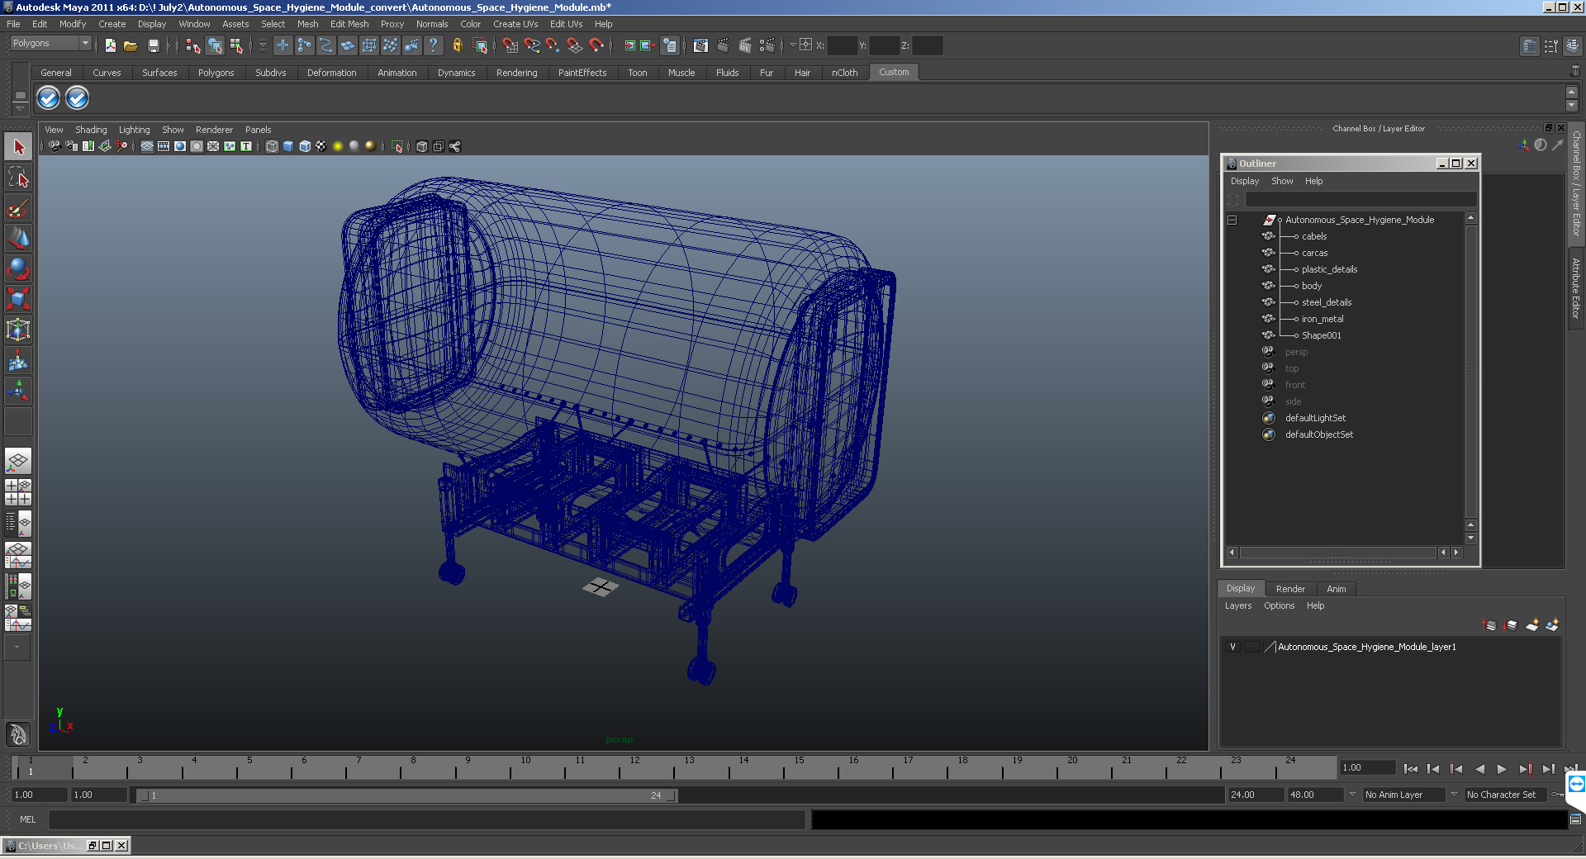Click Outliner horizontal scrollbar
The image size is (1586, 859).
(1338, 553)
